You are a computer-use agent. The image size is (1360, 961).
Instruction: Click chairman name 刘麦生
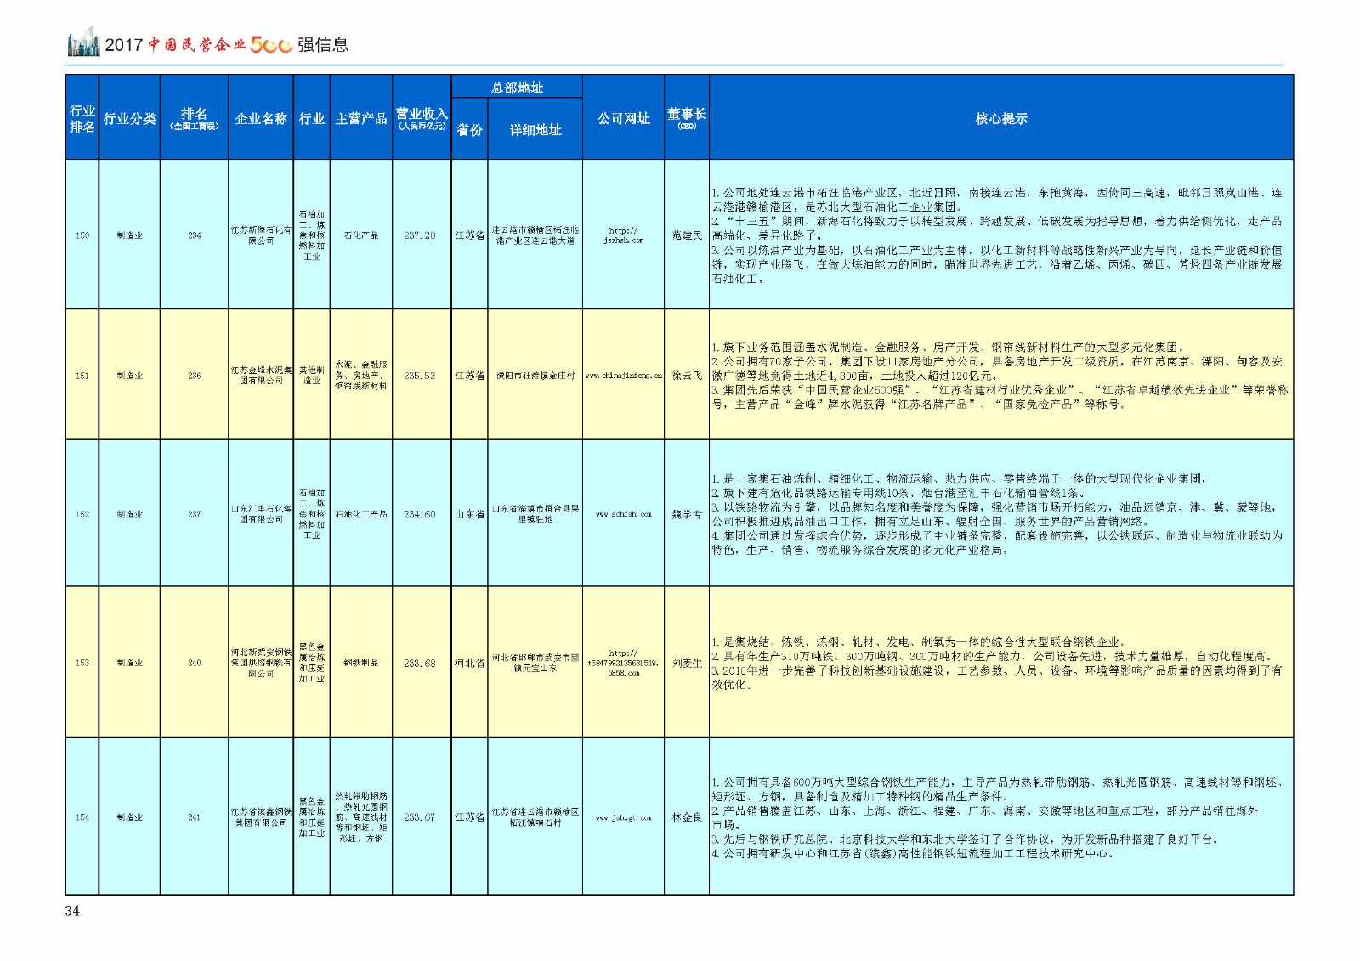[687, 663]
